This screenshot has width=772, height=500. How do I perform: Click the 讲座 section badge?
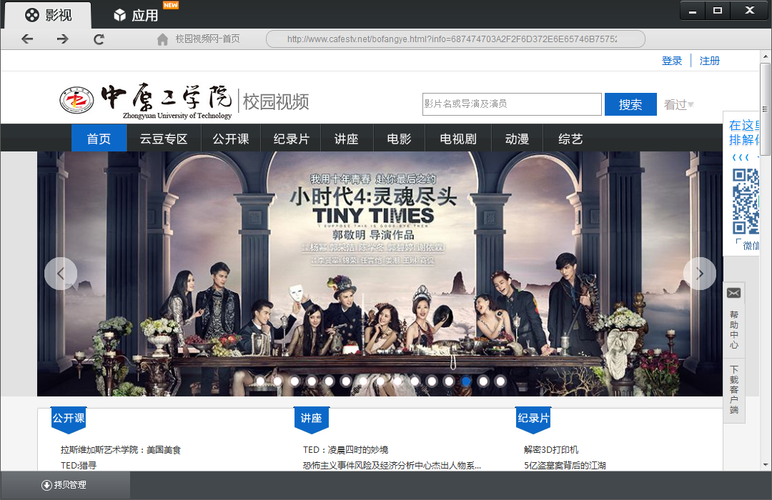[x=311, y=419]
